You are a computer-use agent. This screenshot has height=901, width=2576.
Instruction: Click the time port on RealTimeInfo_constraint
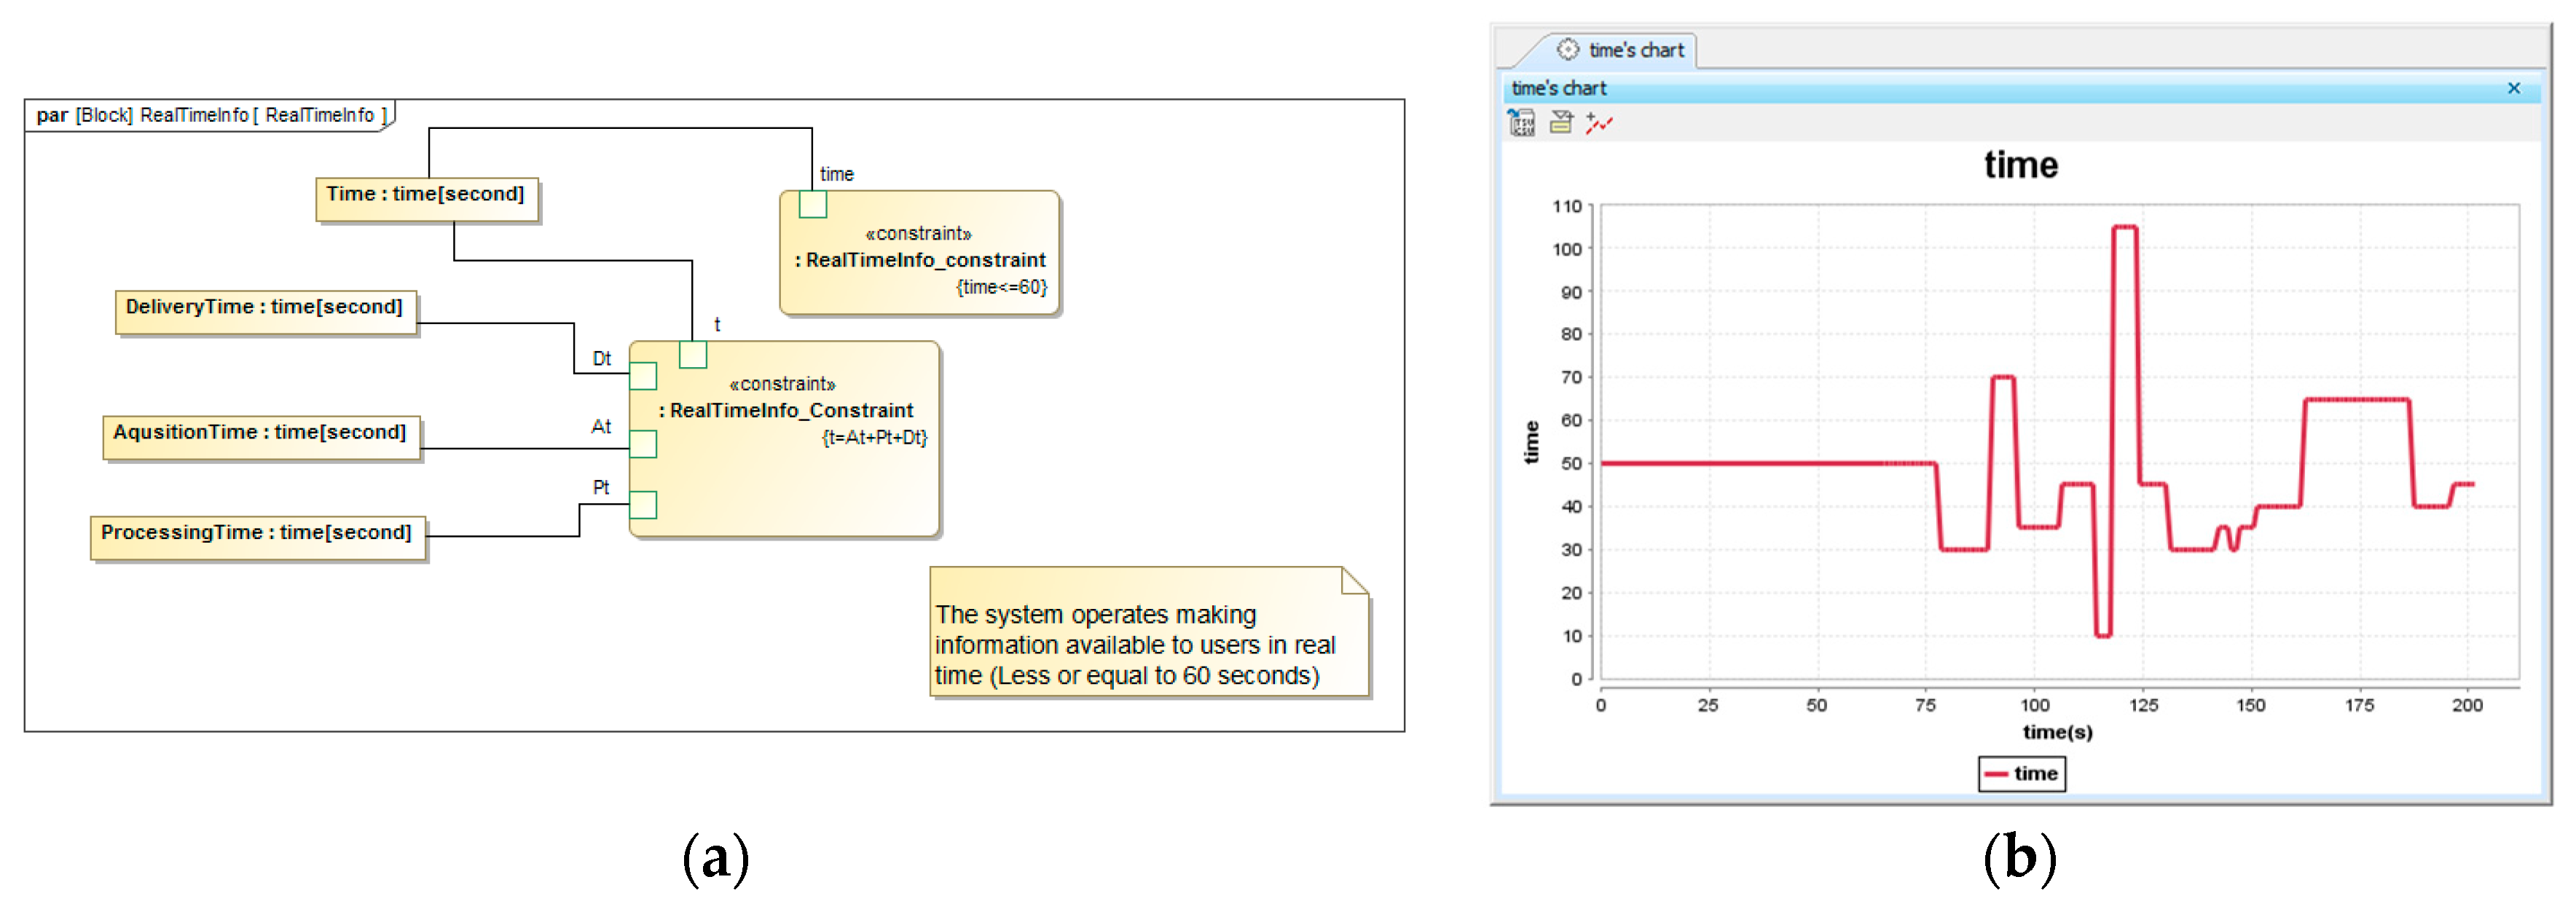click(812, 204)
